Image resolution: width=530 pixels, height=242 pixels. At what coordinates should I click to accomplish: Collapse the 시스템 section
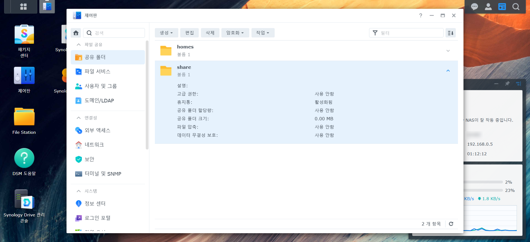click(79, 191)
